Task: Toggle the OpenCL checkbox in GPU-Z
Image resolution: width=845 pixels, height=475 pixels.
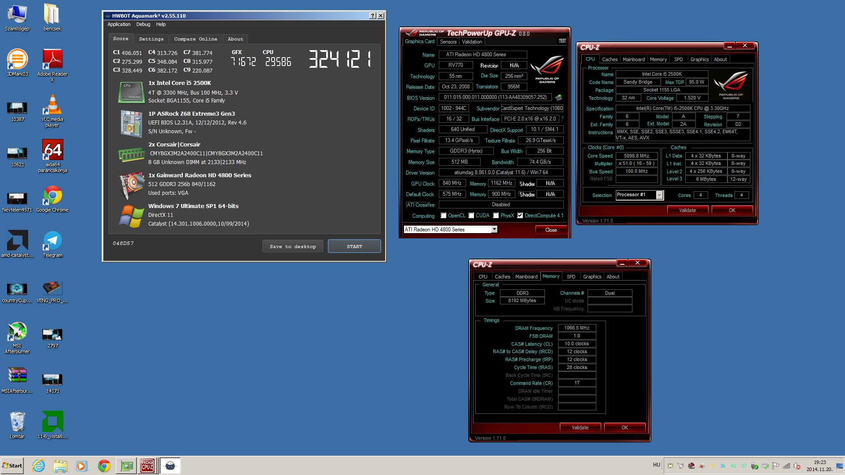Action: 444,216
